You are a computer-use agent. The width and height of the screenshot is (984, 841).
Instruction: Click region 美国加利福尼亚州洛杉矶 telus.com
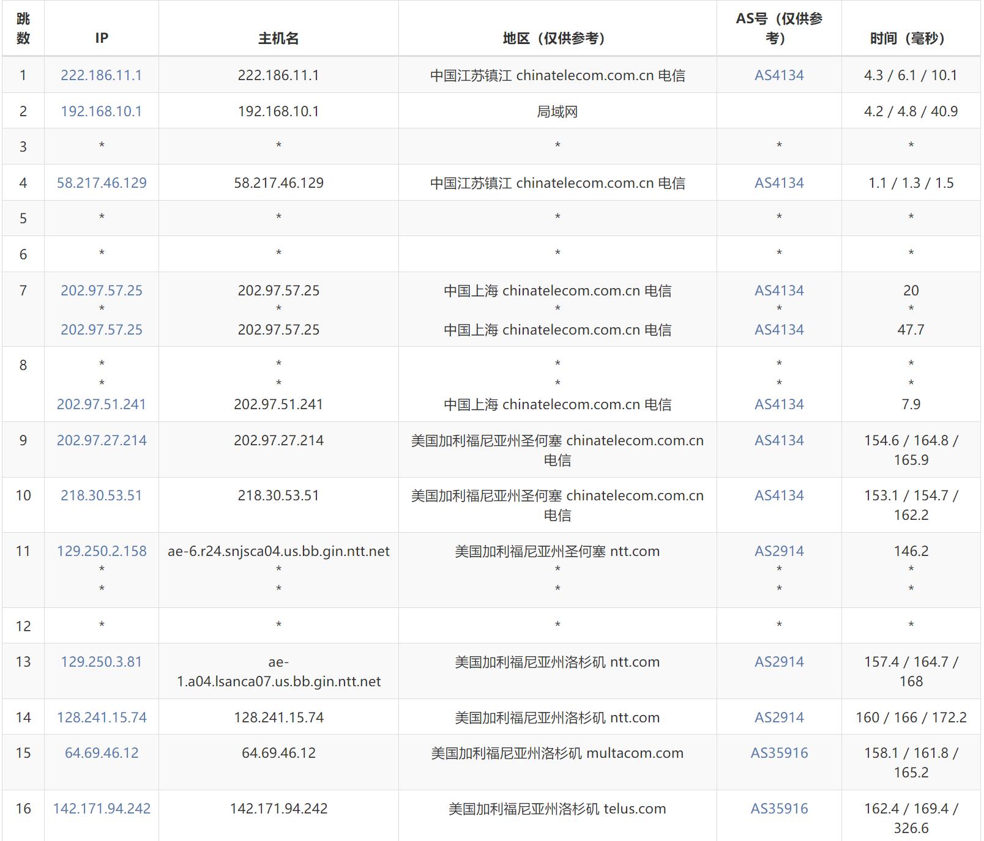tap(557, 809)
